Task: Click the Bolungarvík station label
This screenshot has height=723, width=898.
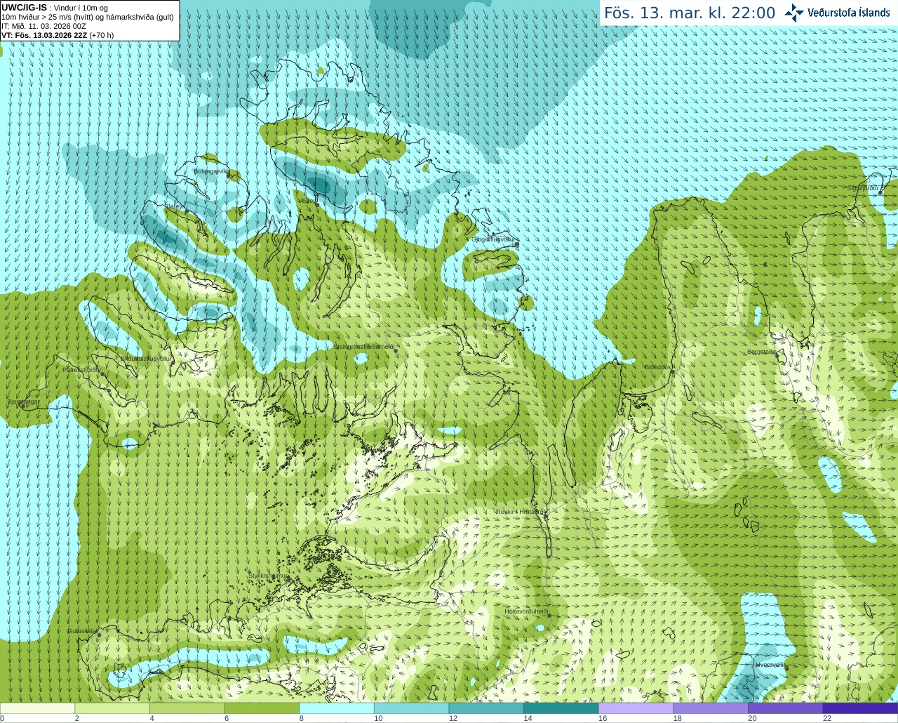Action: coord(211,171)
